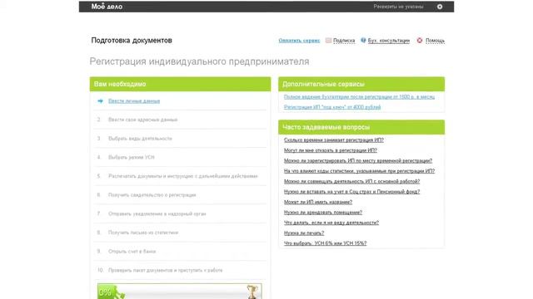Image resolution: width=533 pixels, height=299 pixels.
Task: Open Регистрация ИП "под ключ" link
Action: point(332,107)
